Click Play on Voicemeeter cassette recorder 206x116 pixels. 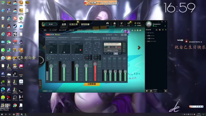(112, 54)
